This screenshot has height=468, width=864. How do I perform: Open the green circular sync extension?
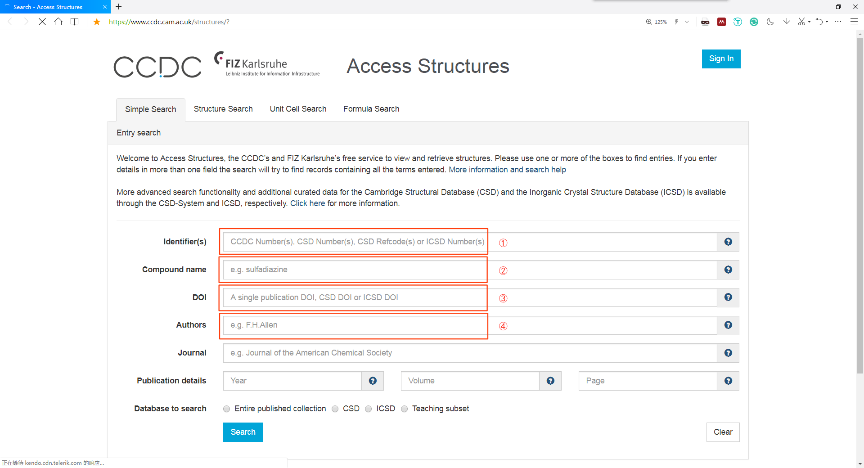[x=754, y=22]
